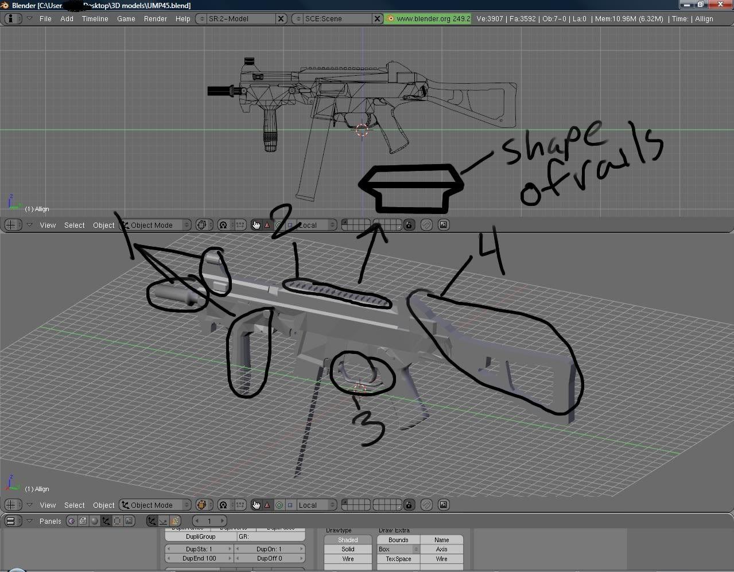The image size is (734, 572).
Task: Collapse the buttons window header triangle
Action: click(x=29, y=521)
